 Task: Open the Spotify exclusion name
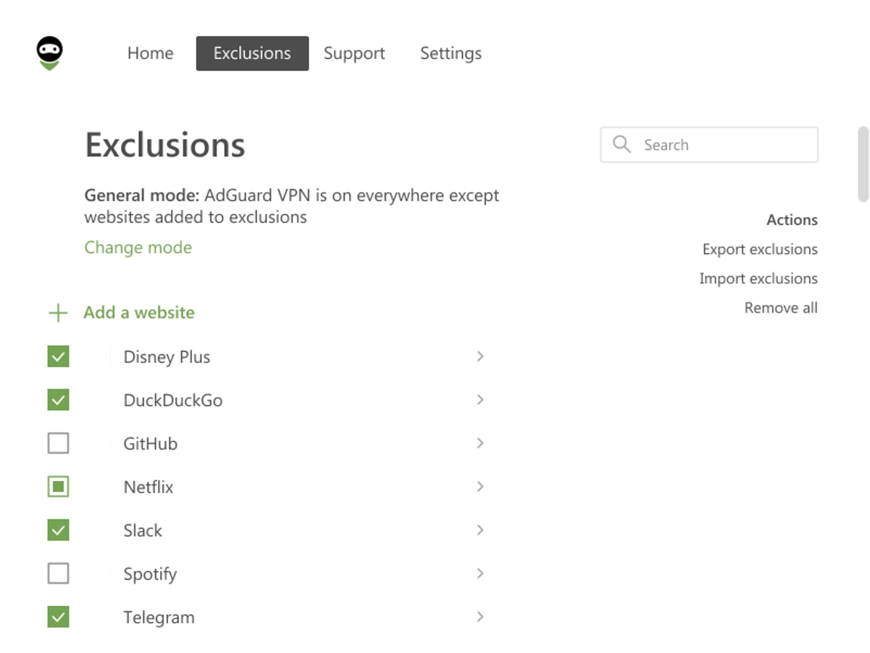click(x=150, y=574)
